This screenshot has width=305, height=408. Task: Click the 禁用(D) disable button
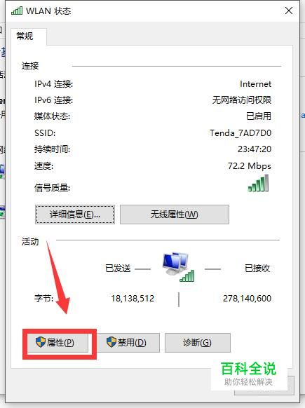128,343
